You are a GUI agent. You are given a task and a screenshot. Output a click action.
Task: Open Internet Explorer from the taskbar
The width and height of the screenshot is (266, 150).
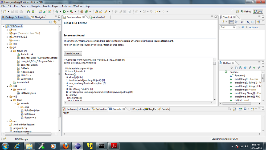click(17, 146)
